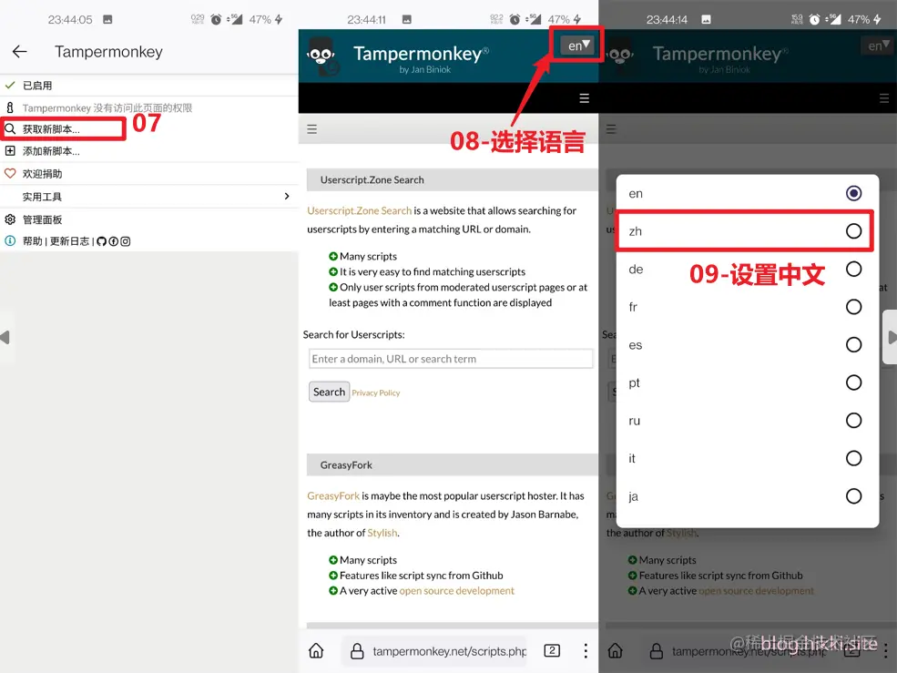Expand the 实用工具 menu item chevron

pos(287,196)
